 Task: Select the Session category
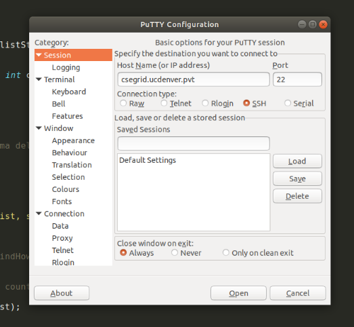click(x=73, y=55)
